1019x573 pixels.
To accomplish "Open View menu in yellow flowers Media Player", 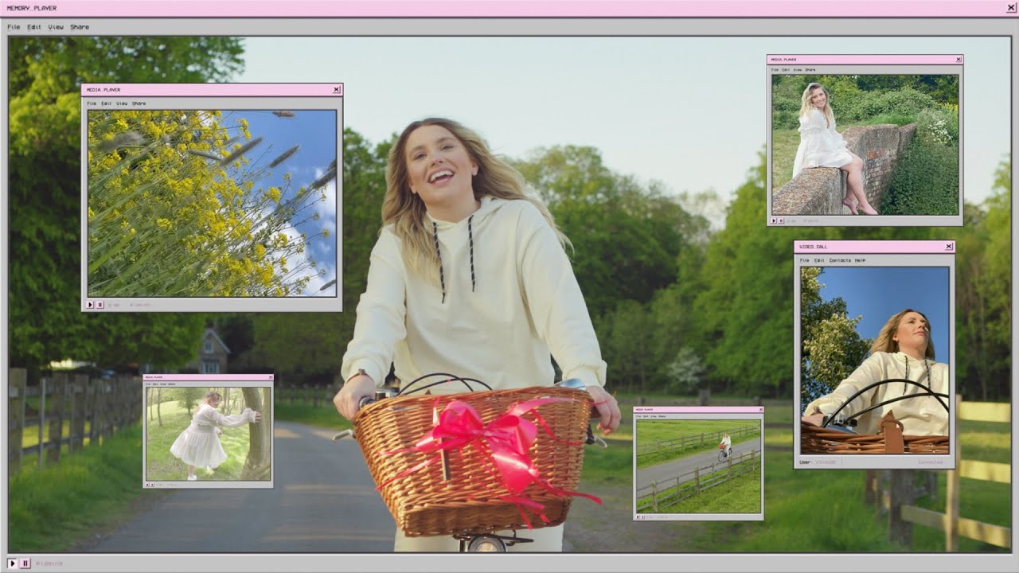I will [122, 103].
